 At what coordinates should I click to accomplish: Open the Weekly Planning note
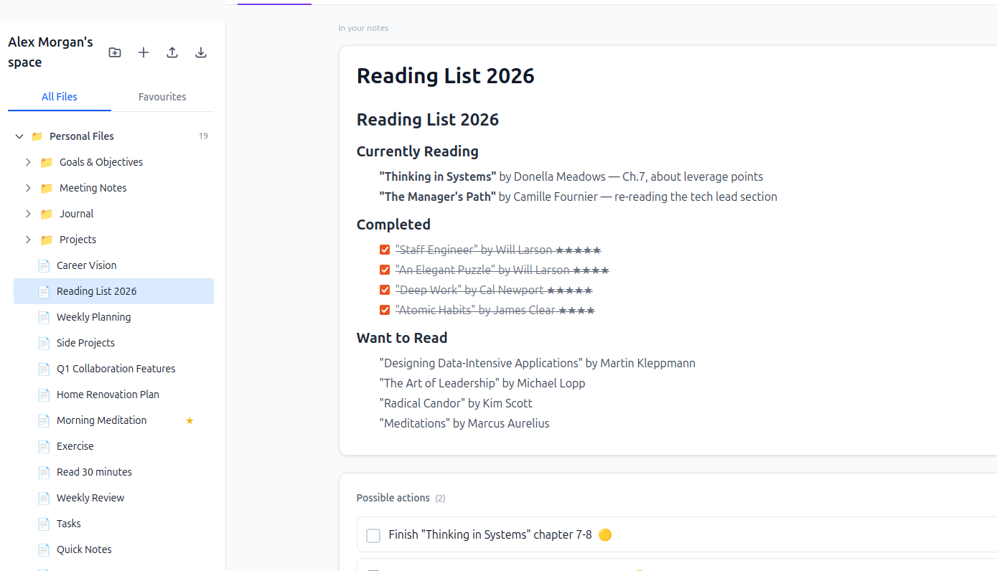[113, 317]
